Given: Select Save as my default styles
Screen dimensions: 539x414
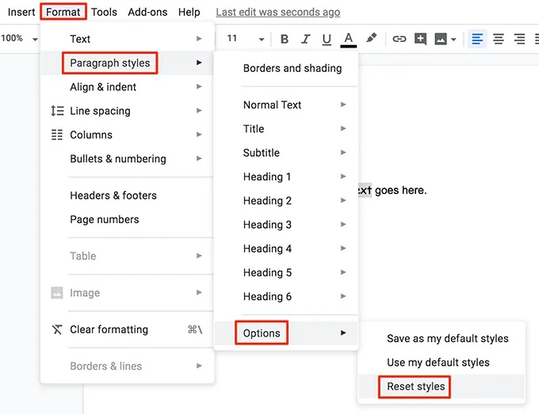Looking at the screenshot, I should (447, 338).
